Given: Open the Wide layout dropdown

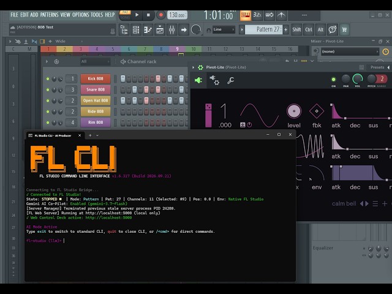Looking at the screenshot, I should point(69,41).
